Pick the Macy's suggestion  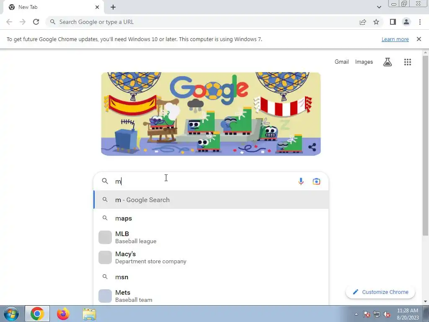[x=211, y=257]
